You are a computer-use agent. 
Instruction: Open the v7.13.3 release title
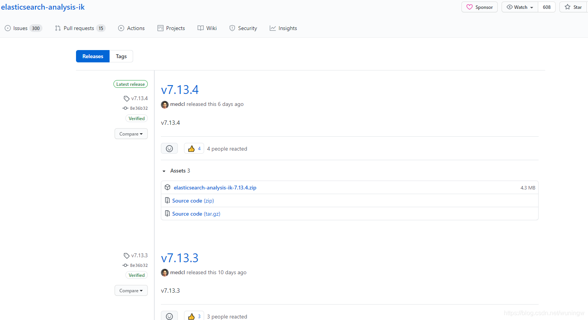coord(180,258)
